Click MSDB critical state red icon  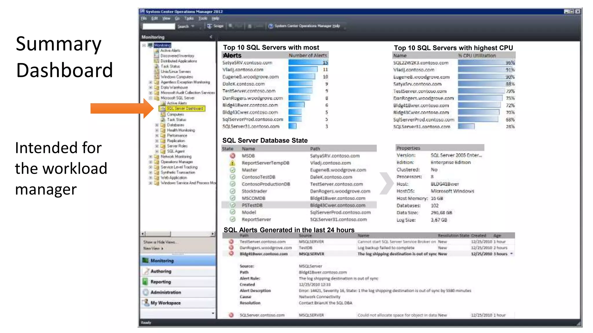[232, 156]
